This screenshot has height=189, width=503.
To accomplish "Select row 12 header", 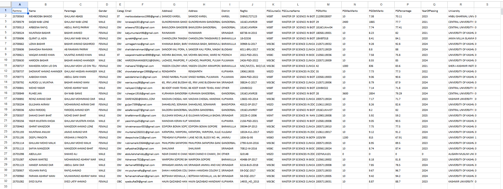I will tap(6, 71).
